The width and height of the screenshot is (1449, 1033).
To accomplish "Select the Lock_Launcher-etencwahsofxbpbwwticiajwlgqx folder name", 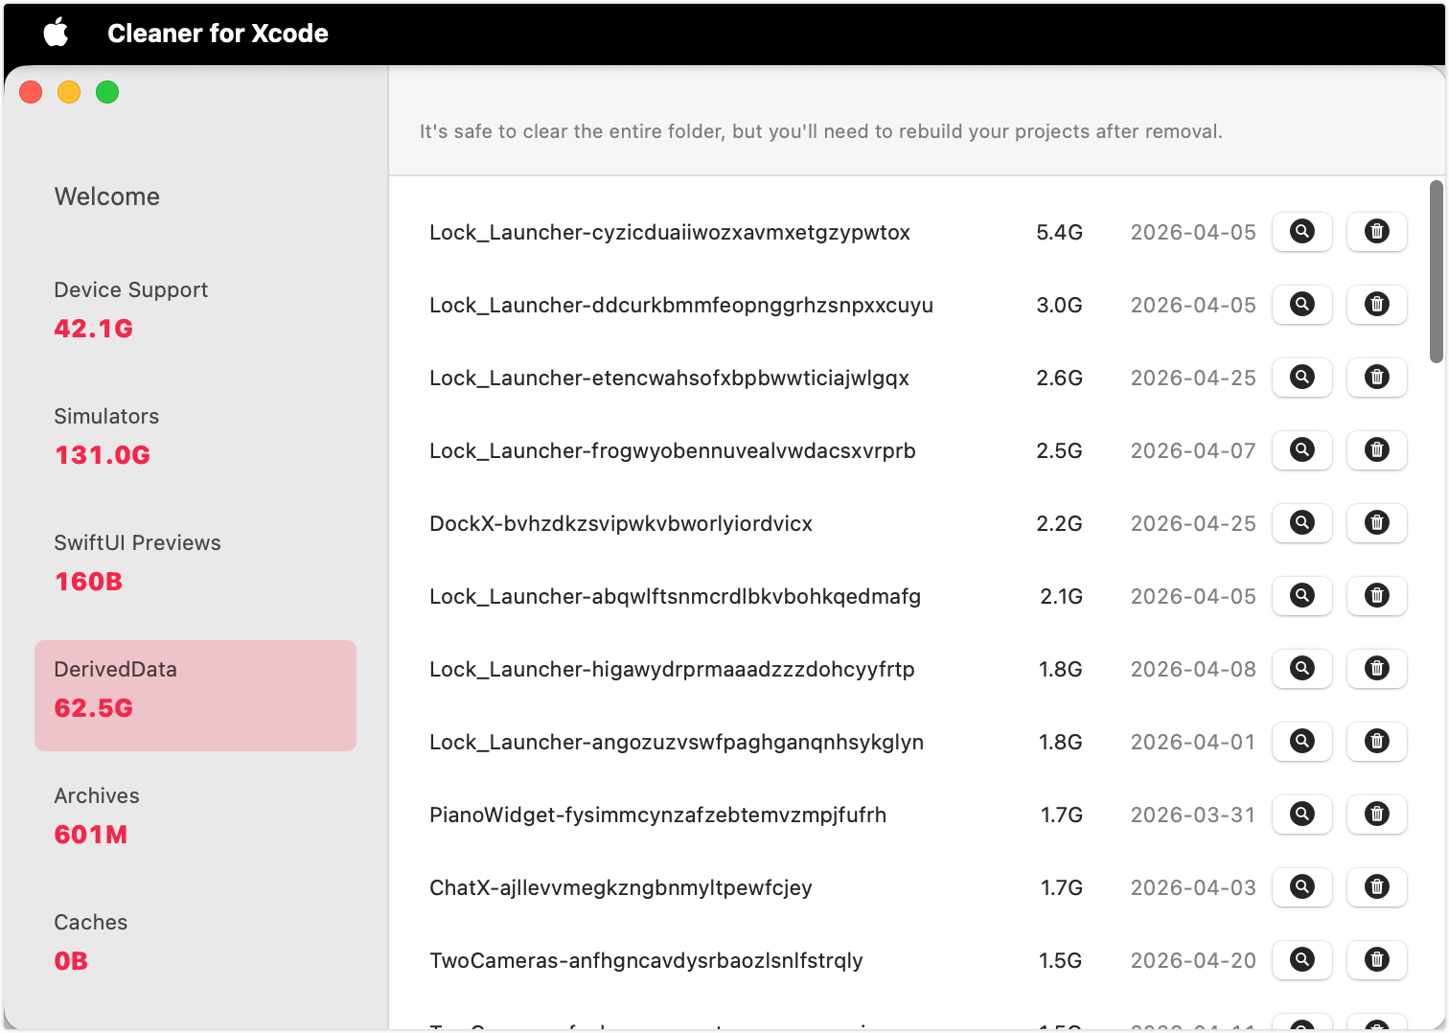I will click(669, 379).
